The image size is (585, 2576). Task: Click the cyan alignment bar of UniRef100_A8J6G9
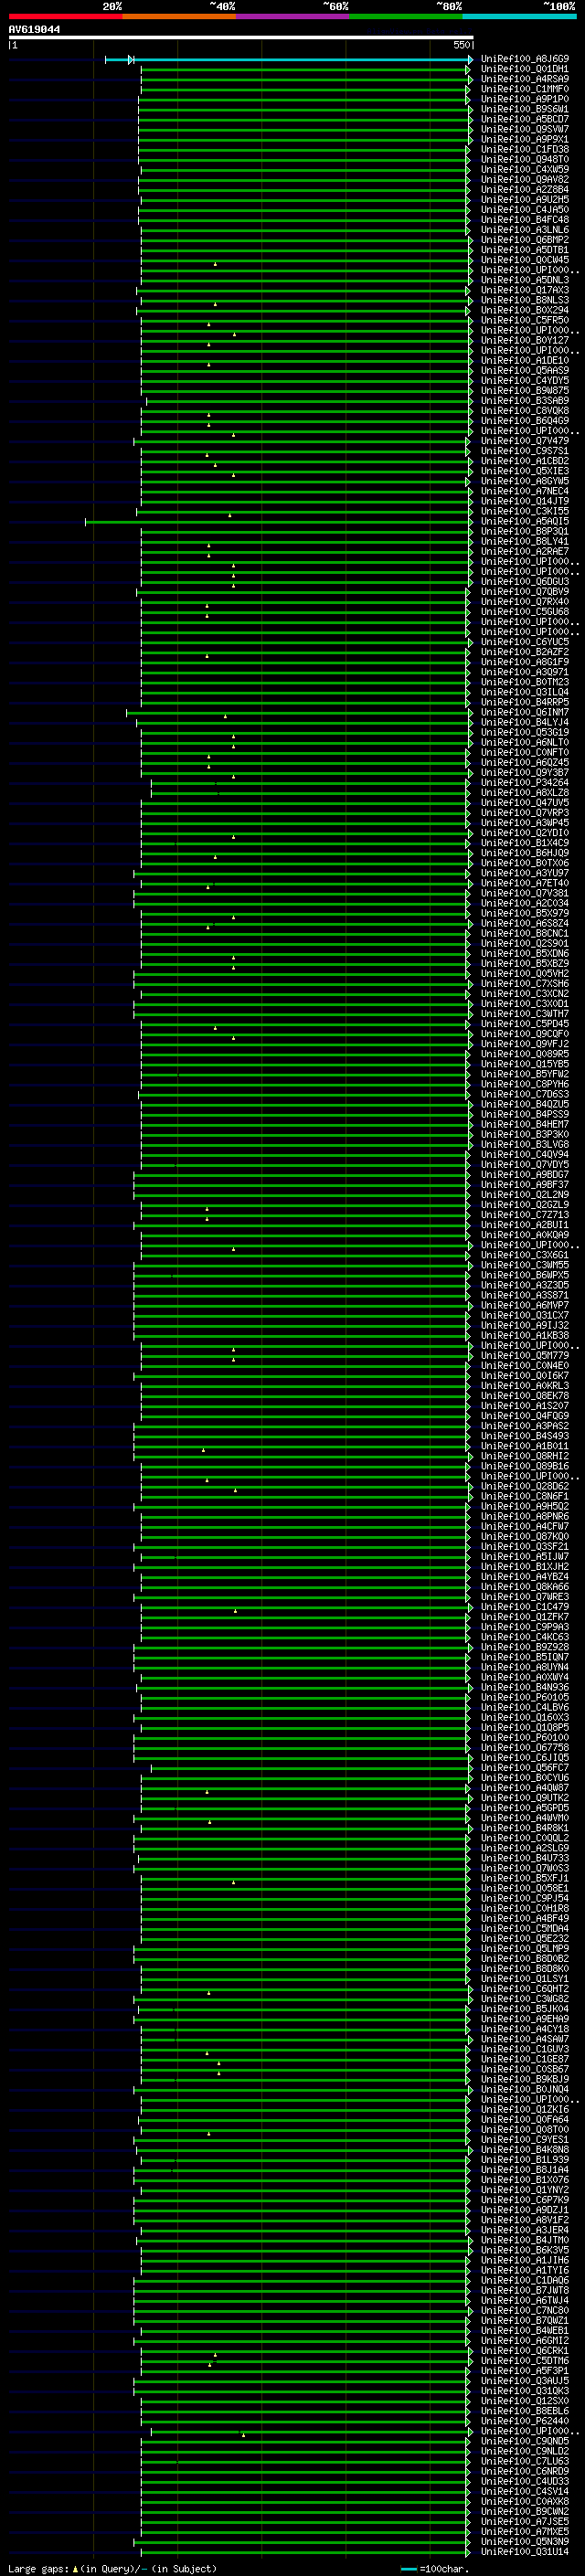[x=288, y=60]
